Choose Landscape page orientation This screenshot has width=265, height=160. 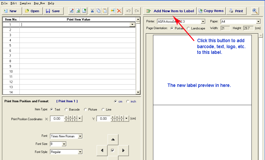[x=188, y=28]
